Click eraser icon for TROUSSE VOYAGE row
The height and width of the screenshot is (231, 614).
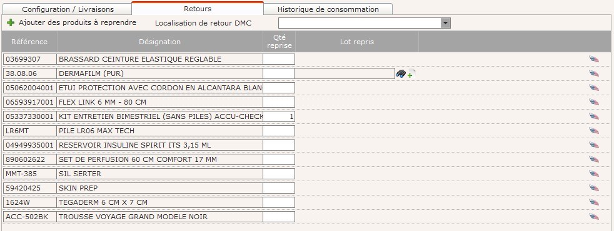coord(594,217)
